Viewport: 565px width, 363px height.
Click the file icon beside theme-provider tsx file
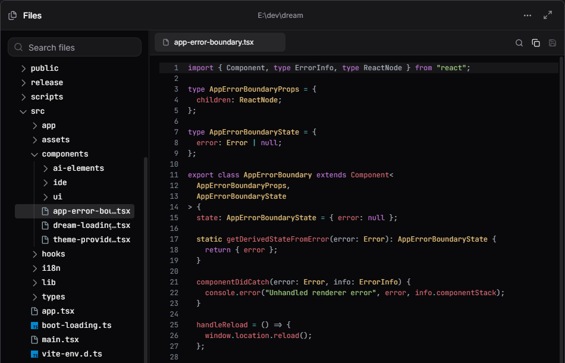point(45,240)
